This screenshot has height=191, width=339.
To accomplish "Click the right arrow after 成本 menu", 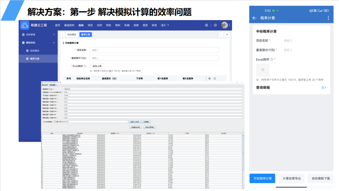I will pos(168,25).
